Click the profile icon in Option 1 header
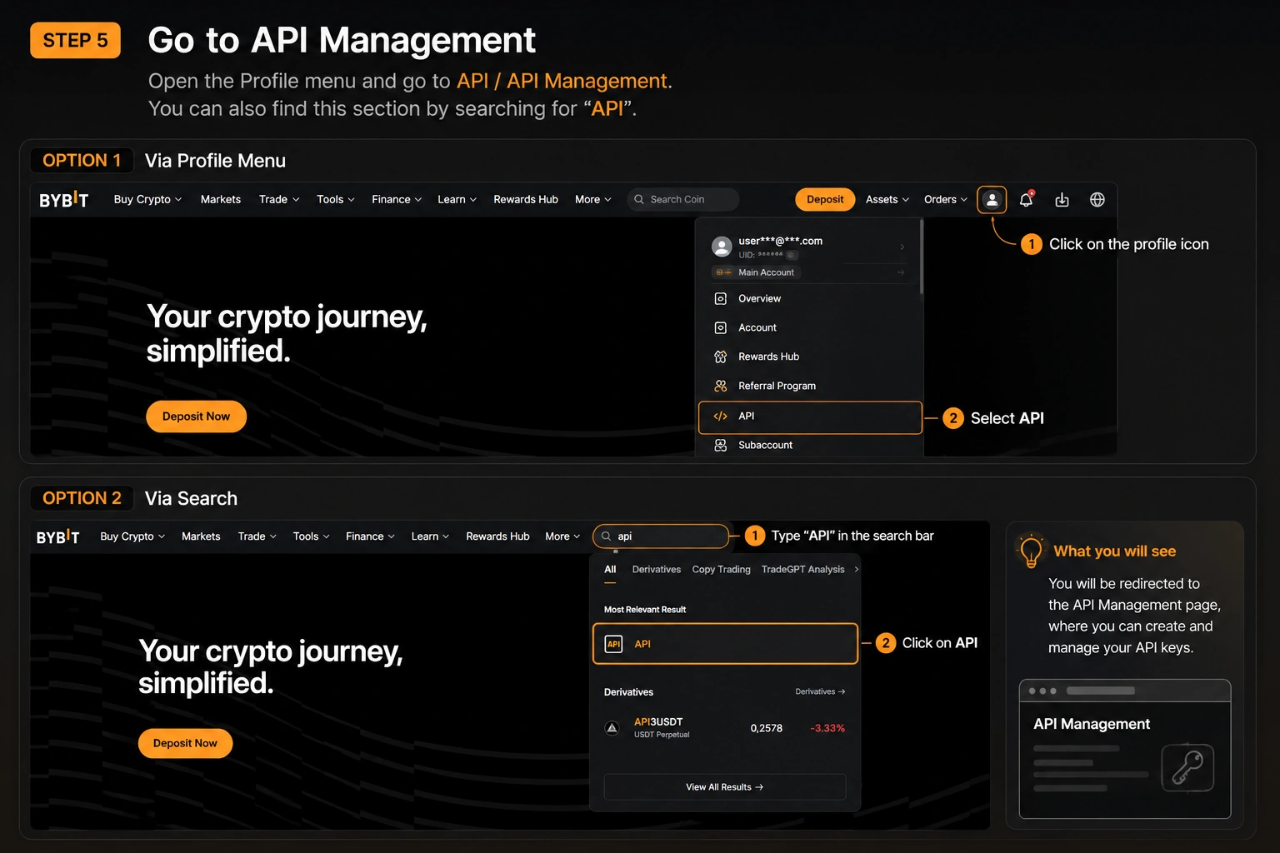Screen dimensions: 1280x853 tap(992, 200)
